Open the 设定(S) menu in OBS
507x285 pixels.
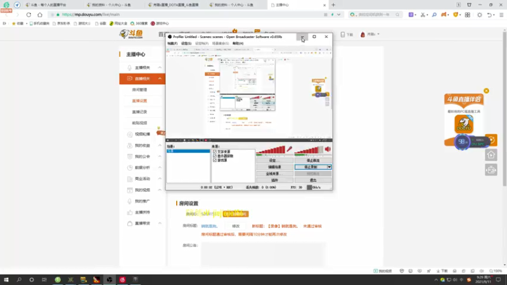tap(186, 43)
